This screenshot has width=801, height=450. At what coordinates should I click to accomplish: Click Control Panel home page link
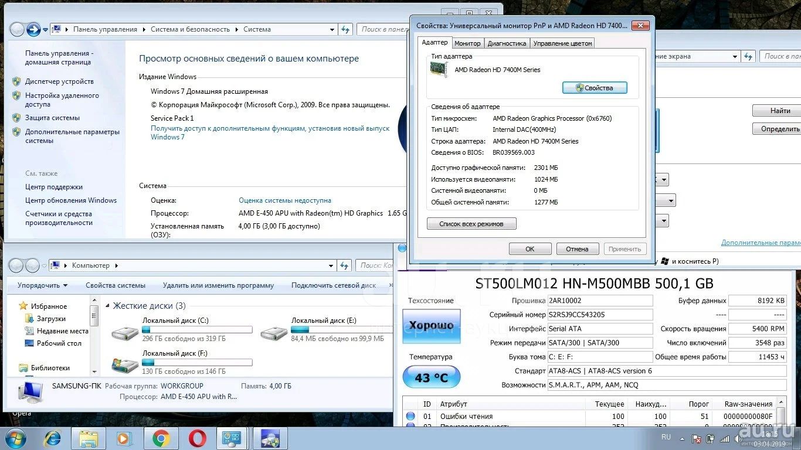coord(59,57)
